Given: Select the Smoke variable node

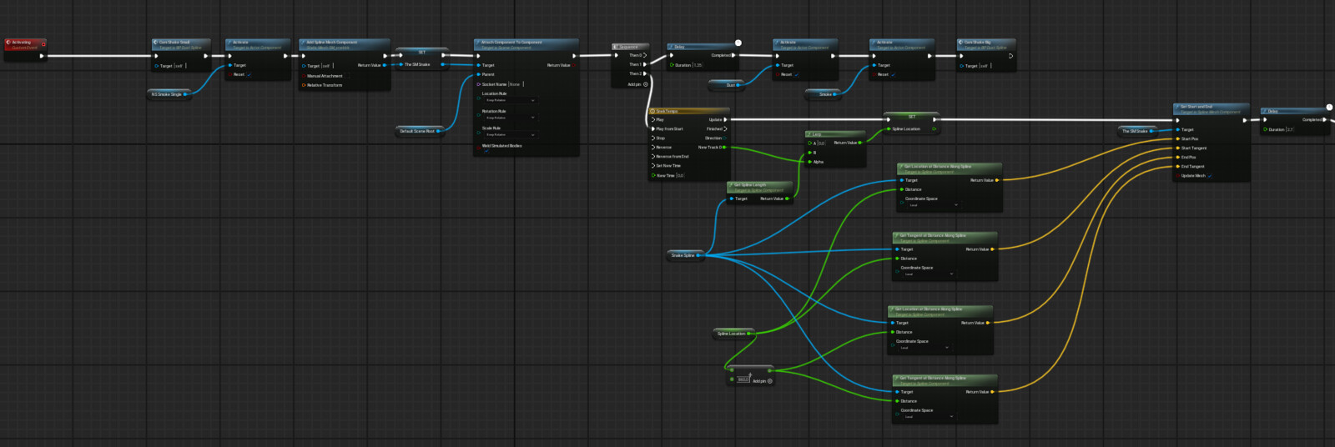Looking at the screenshot, I should click(x=823, y=94).
